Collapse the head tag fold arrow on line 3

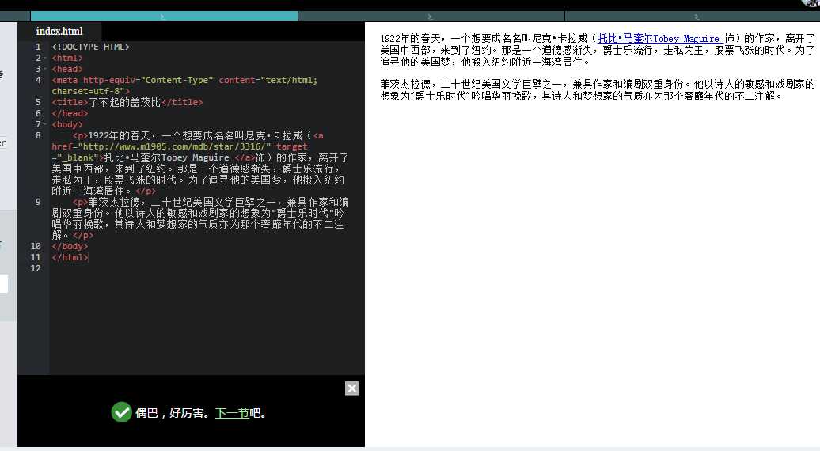point(45,69)
